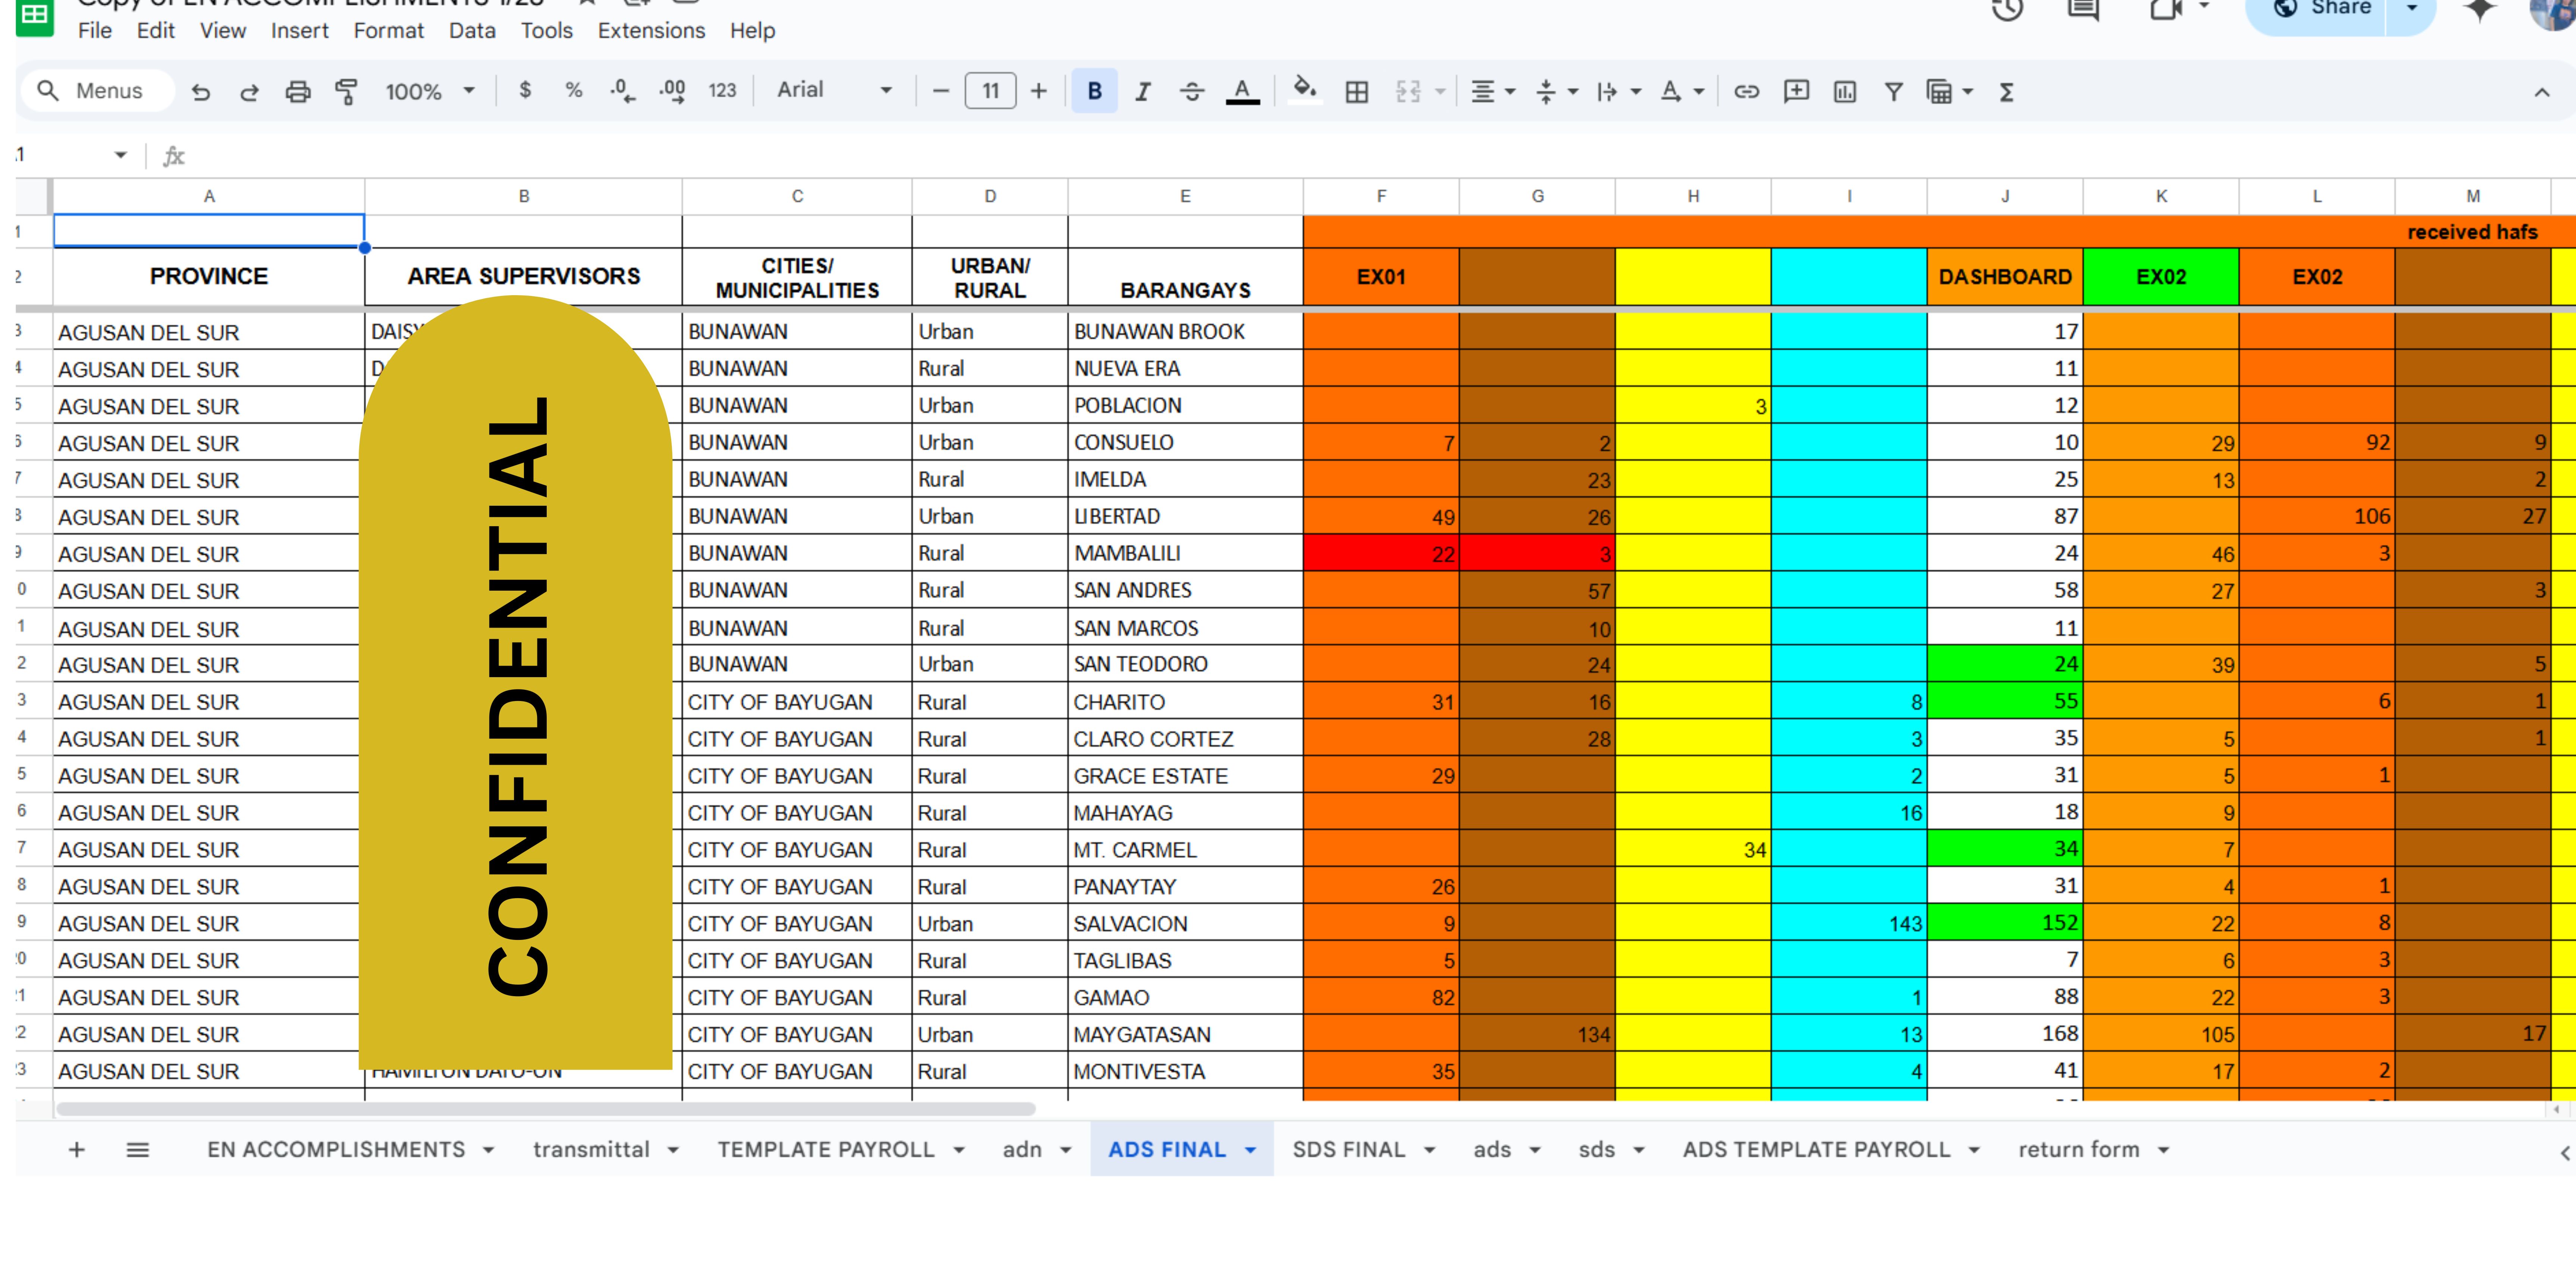Switch to the SDS FINAL sheet tab
The image size is (2576, 1288).
pyautogui.click(x=1349, y=1150)
